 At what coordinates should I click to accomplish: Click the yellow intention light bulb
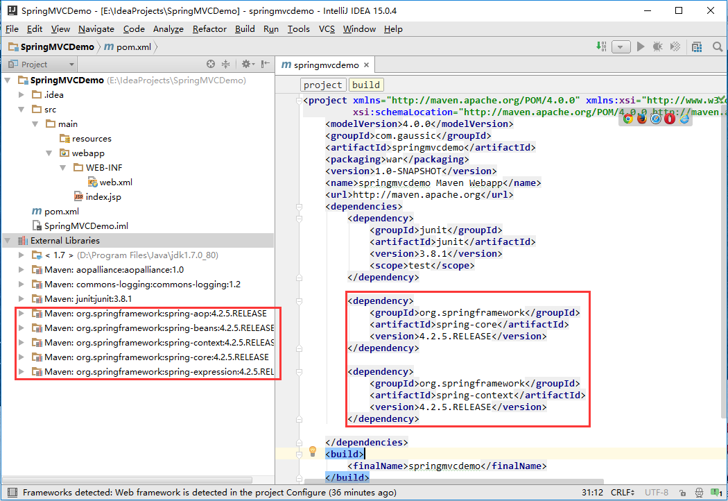313,451
